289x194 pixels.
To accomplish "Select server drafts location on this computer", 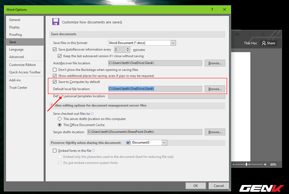I will (60, 118).
